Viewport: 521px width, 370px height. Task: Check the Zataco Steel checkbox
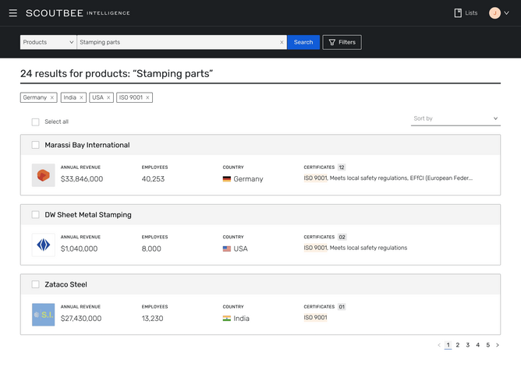click(x=36, y=284)
